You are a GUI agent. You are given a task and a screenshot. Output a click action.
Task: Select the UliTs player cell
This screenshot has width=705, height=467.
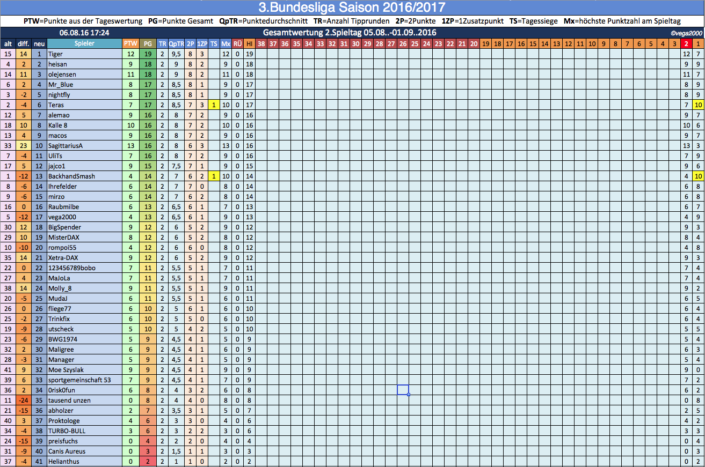[x=84, y=155]
